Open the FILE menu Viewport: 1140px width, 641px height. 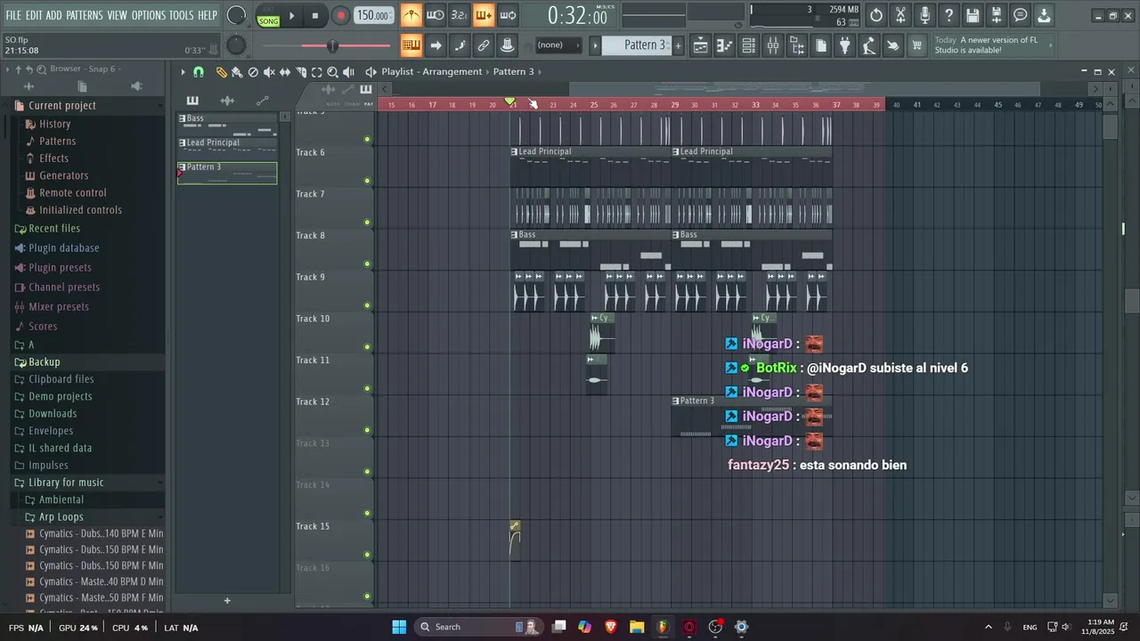(x=13, y=15)
